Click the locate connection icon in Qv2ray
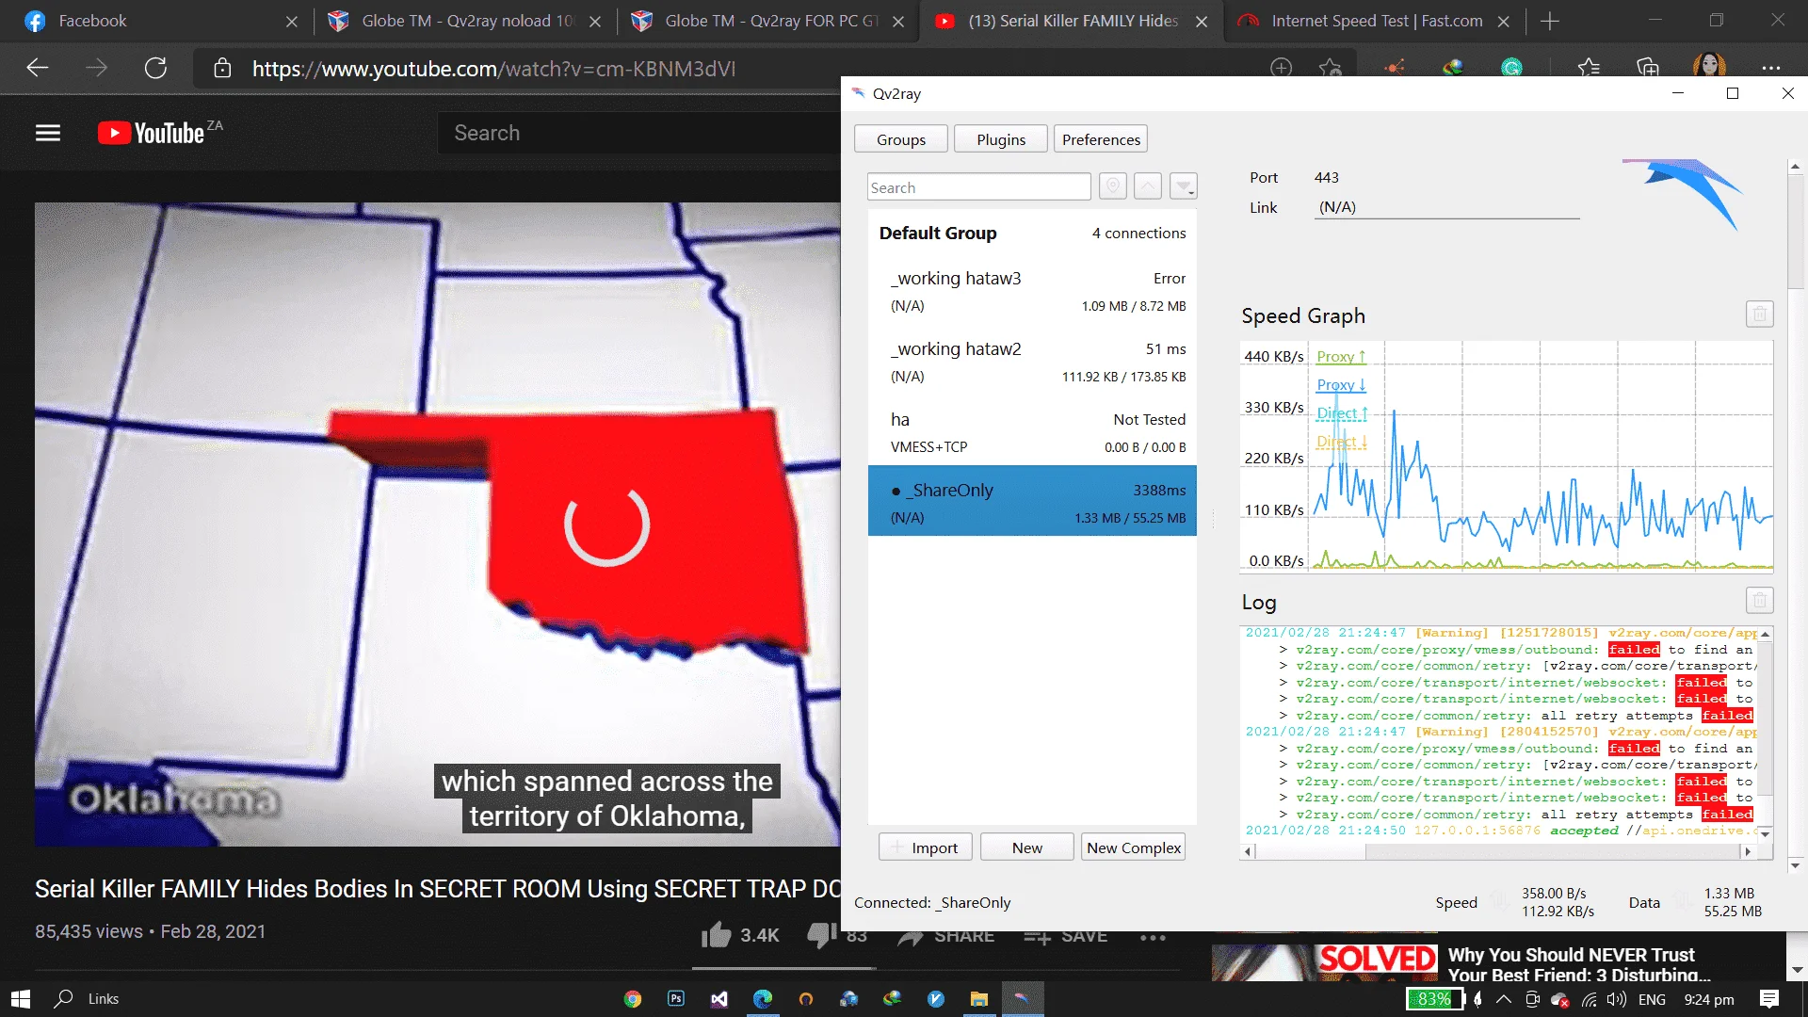The width and height of the screenshot is (1808, 1017). (1112, 186)
